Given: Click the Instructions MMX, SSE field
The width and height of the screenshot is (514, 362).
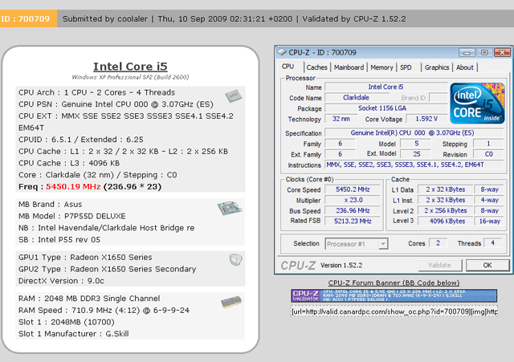Looking at the screenshot, I should pyautogui.click(x=414, y=165).
